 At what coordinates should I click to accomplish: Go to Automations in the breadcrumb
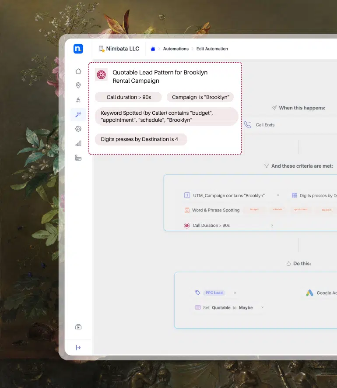click(x=176, y=49)
